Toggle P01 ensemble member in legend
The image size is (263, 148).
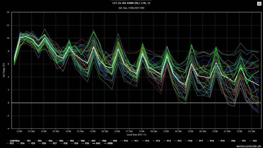[x=27, y=141]
